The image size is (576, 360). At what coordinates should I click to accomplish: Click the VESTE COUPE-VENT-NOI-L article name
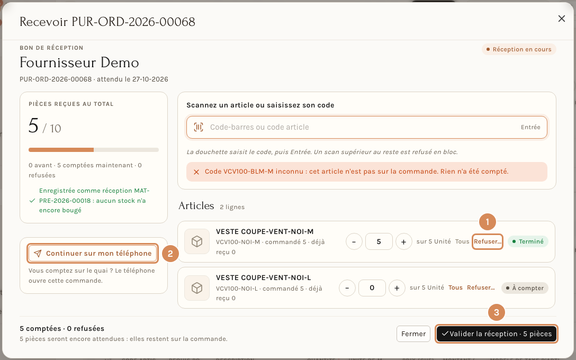pyautogui.click(x=264, y=278)
